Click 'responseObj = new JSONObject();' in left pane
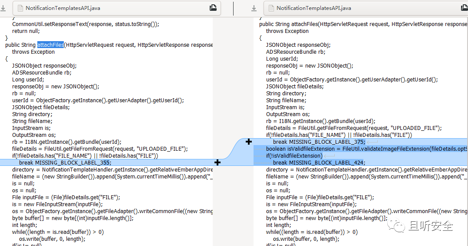This screenshot has height=246, width=468. pos(56,86)
